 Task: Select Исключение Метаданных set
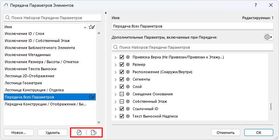coord(28,55)
